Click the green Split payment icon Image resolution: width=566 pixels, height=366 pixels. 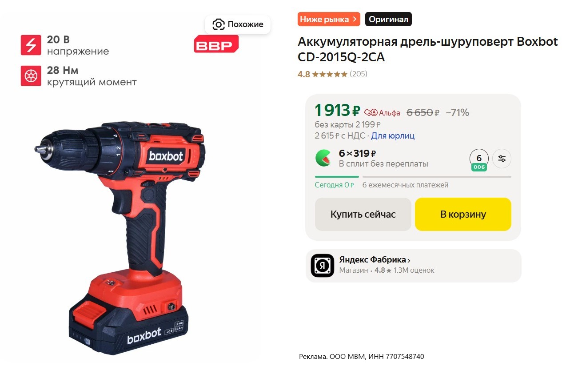coord(323,158)
